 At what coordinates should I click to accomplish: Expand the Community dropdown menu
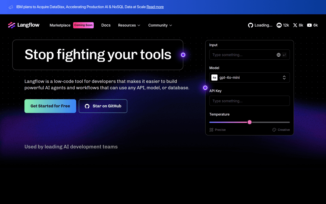(x=160, y=25)
